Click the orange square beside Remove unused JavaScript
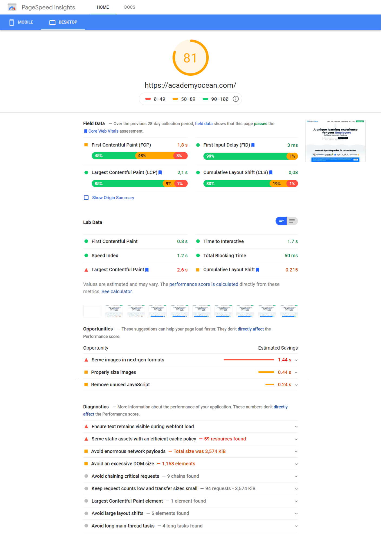The width and height of the screenshot is (381, 540). (86, 385)
